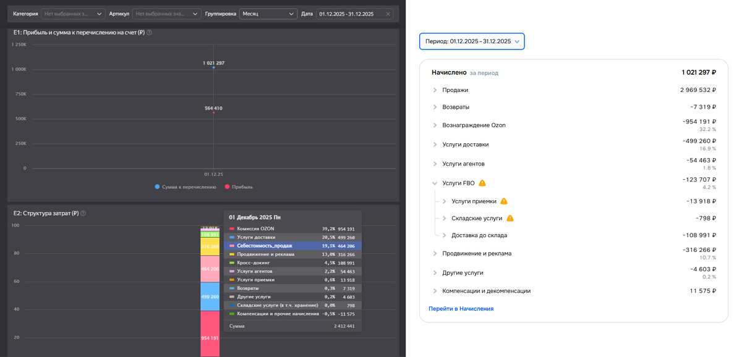
Task: Click the Продажи amount 2 969 532 ₽
Action: [x=698, y=90]
